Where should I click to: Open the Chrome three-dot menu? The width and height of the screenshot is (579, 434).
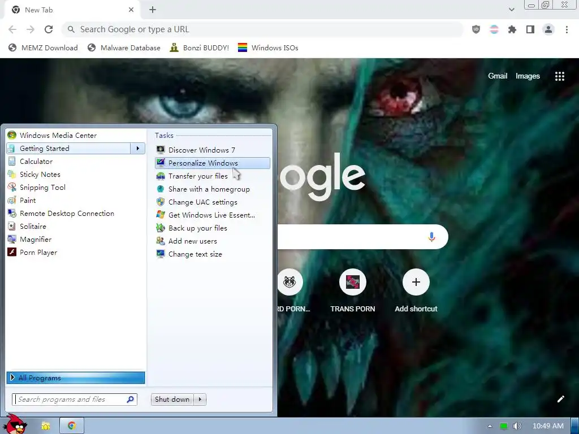(x=567, y=29)
